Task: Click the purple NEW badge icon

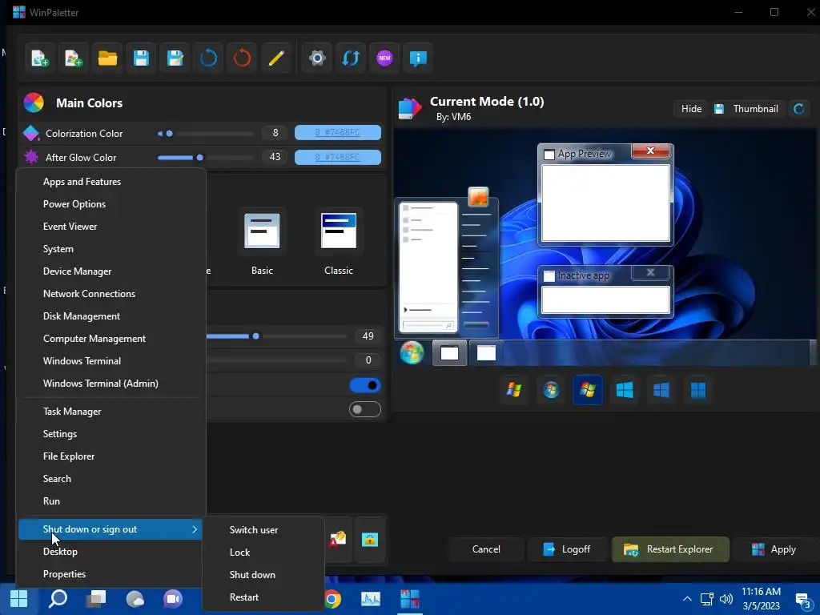Action: pos(384,58)
